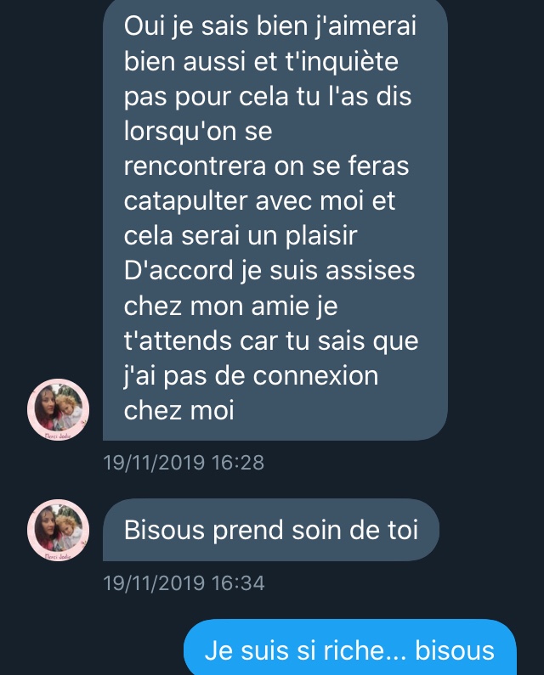This screenshot has width=544, height=675.
Task: Select the text 'cela serai un plaisir'
Action: 241,236
